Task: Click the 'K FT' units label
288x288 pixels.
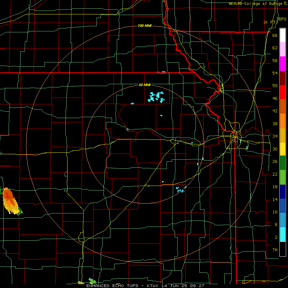Action: click(x=271, y=22)
